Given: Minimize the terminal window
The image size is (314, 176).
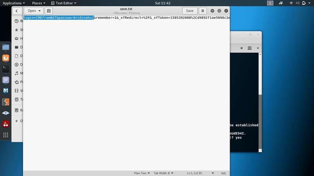Looking at the screenshot, I should click(x=243, y=35).
